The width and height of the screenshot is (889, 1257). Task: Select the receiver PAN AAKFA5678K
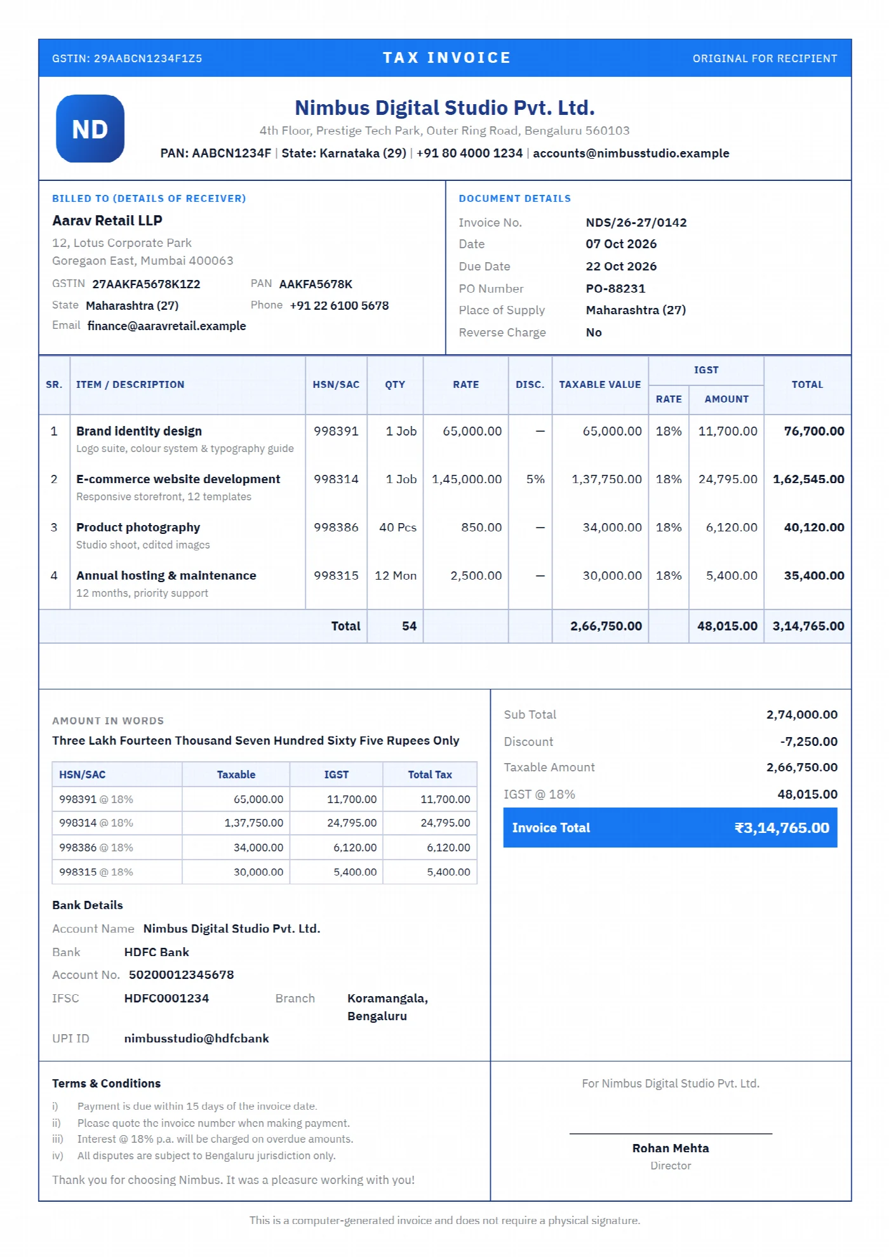(x=316, y=284)
